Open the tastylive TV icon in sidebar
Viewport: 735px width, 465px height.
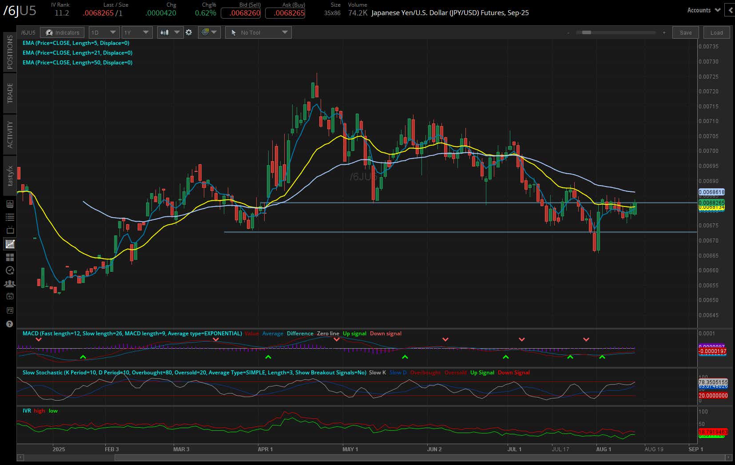(x=9, y=229)
